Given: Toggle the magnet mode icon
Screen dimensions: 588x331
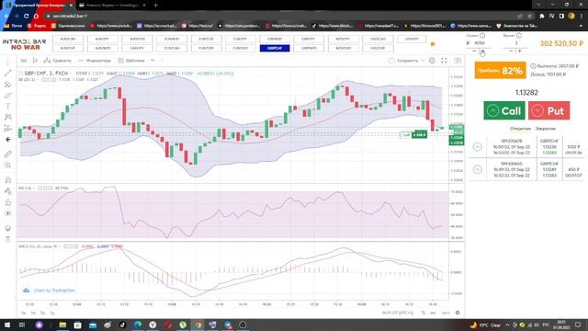Looking at the screenshot, I should click(x=8, y=180).
